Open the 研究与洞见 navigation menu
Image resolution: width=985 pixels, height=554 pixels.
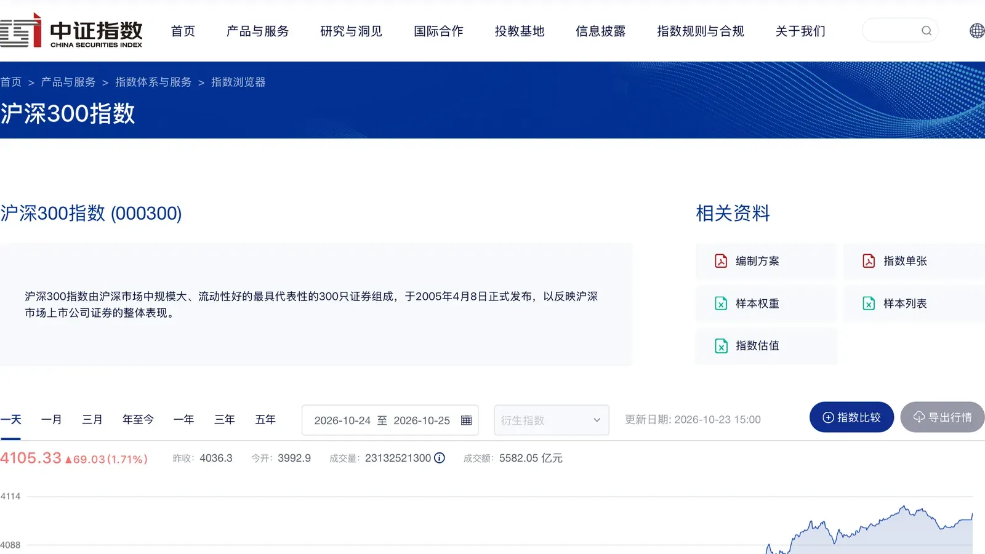point(351,31)
